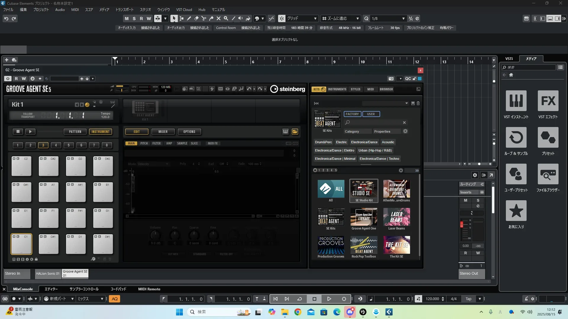The image size is (568, 319).
Task: Select the Eraser tool in toolbar
Action: click(x=196, y=18)
